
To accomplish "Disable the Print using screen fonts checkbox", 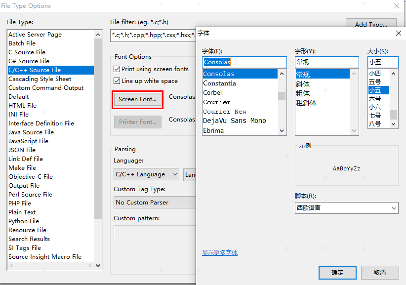I will click(117, 69).
